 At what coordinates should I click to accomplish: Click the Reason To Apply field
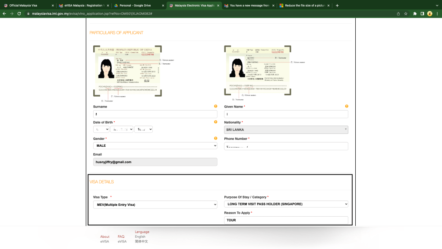pyautogui.click(x=286, y=220)
